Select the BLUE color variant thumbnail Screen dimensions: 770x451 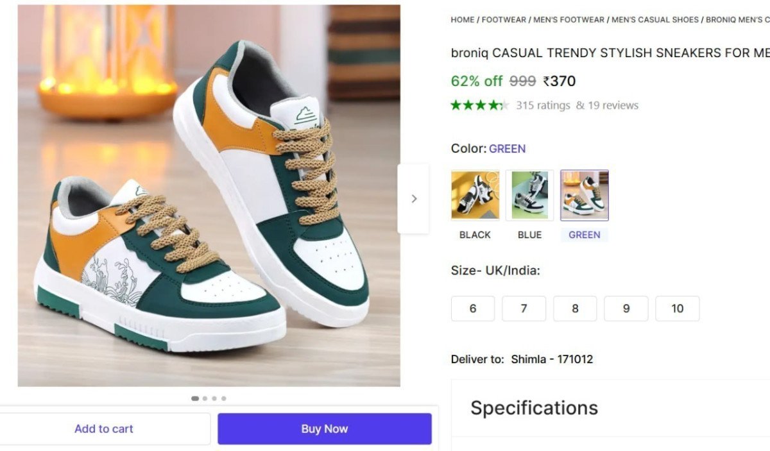click(529, 194)
